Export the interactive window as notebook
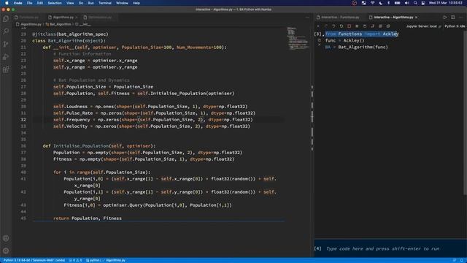 [x=372, y=26]
